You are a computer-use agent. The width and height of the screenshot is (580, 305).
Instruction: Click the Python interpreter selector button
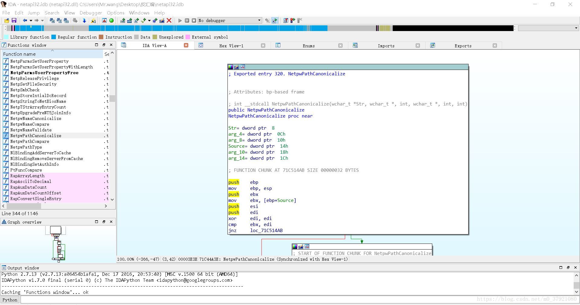click(x=10, y=300)
